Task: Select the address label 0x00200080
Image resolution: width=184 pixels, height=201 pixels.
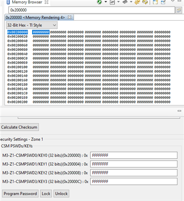Action: [18, 49]
